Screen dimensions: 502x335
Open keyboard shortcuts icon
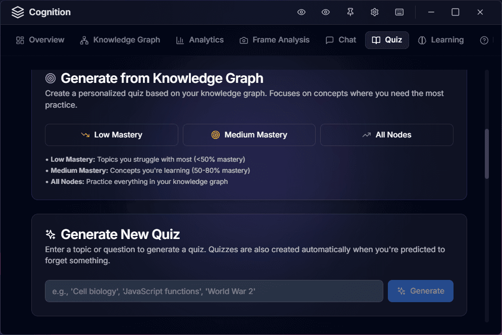coord(399,12)
